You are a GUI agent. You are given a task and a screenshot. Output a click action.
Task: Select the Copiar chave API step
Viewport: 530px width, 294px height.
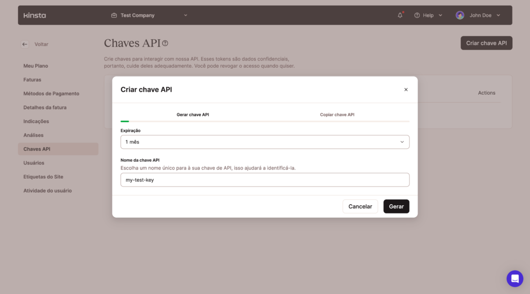337,115
